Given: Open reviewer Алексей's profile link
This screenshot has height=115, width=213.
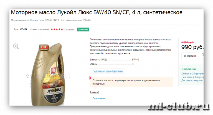Looking at the screenshot, I should (94, 92).
